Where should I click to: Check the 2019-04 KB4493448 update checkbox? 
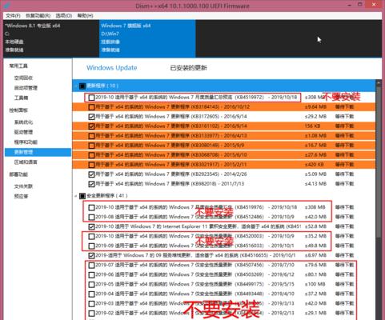click(91, 294)
